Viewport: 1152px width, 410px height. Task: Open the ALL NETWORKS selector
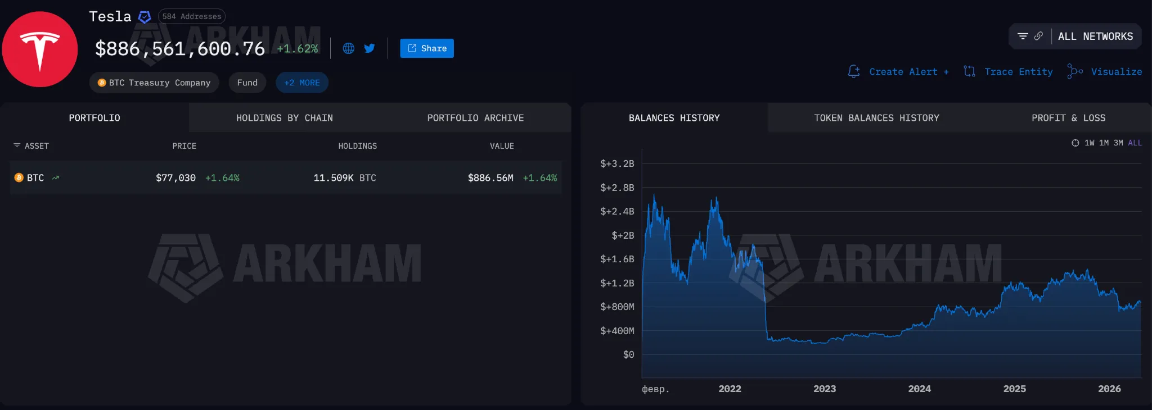click(1096, 37)
